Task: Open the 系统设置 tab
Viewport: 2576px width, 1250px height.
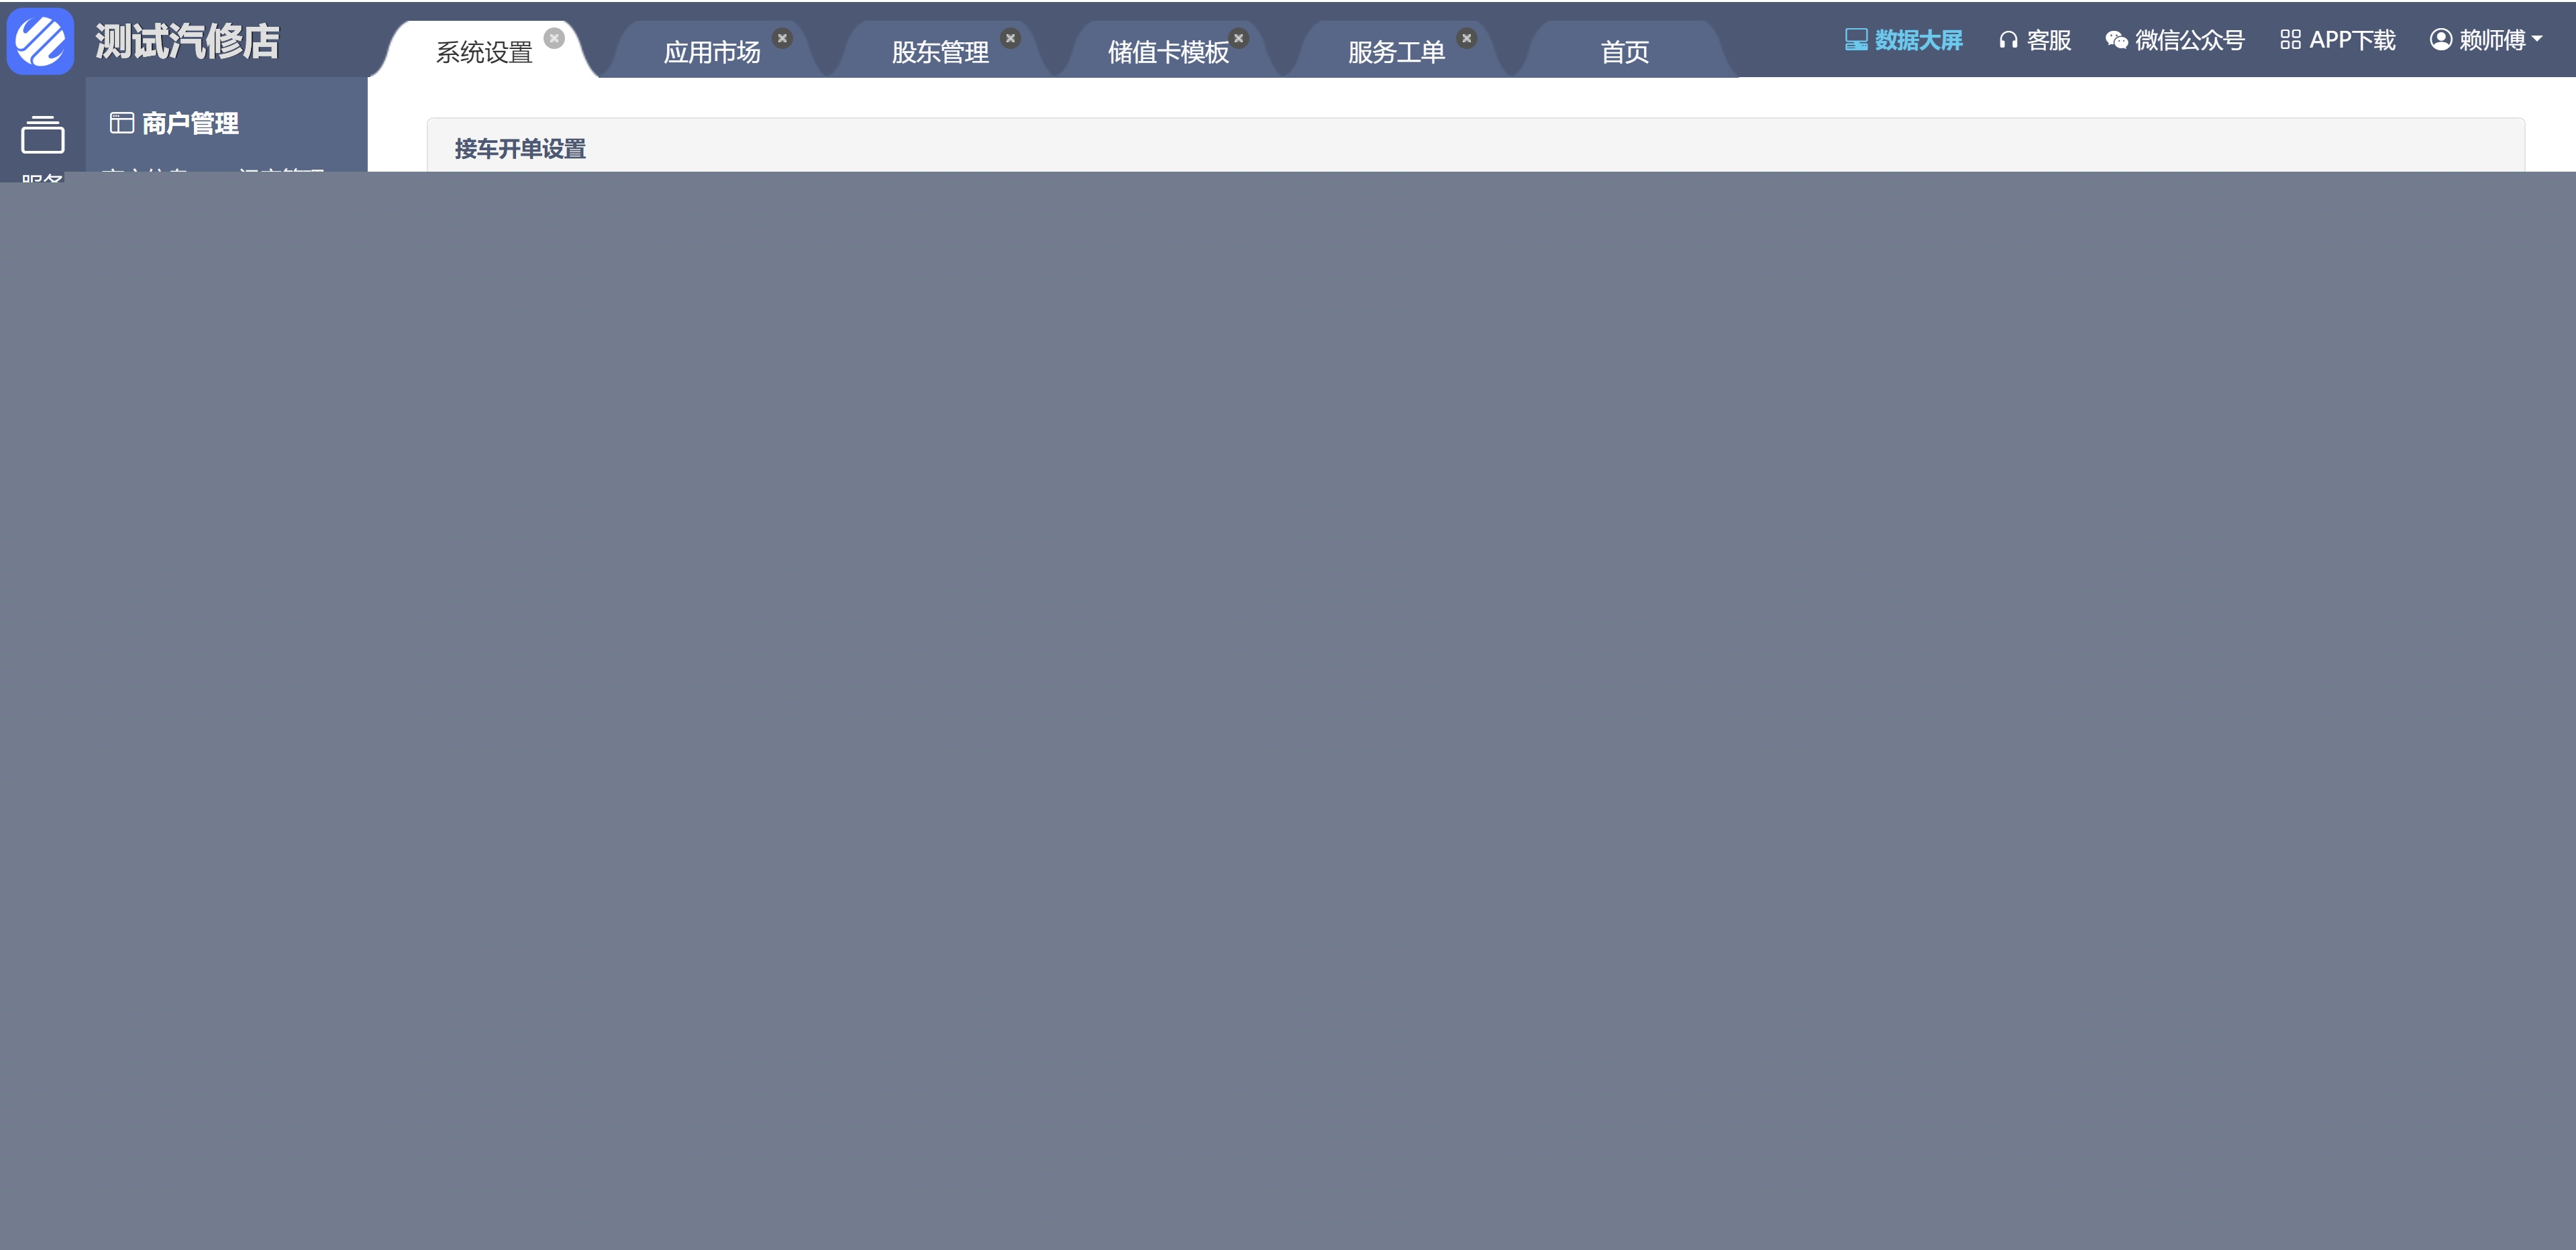Action: pyautogui.click(x=484, y=52)
